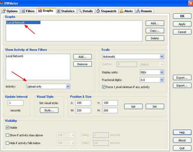193x152 pixels.
Task: Click the Graphs tab chart icon
Action: [40, 11]
